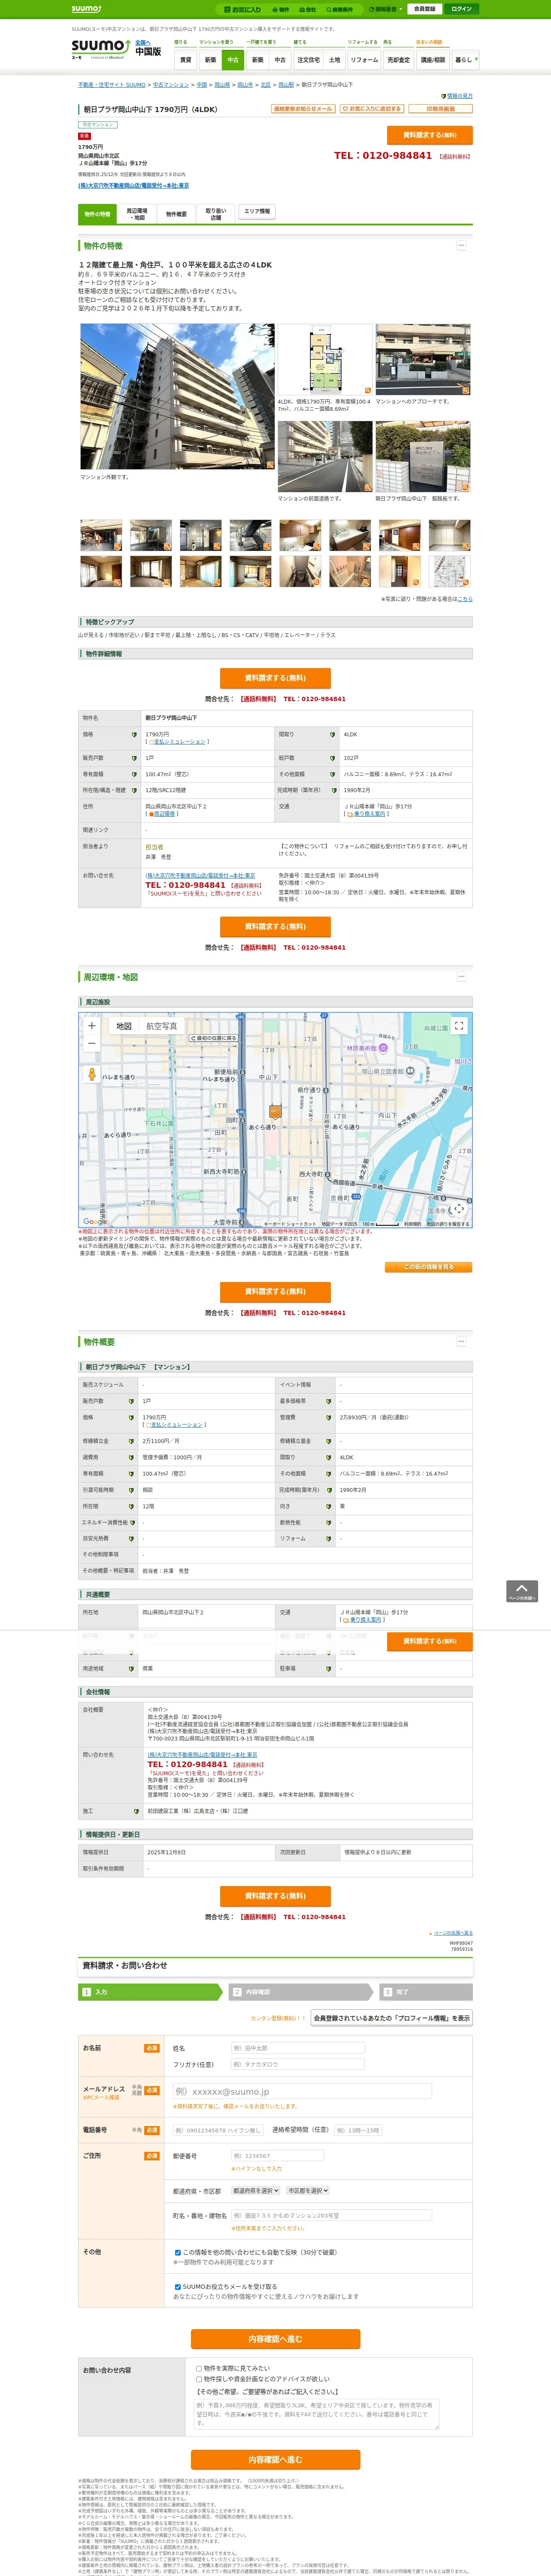Expand the 暮らし navigation dropdown

465,60
